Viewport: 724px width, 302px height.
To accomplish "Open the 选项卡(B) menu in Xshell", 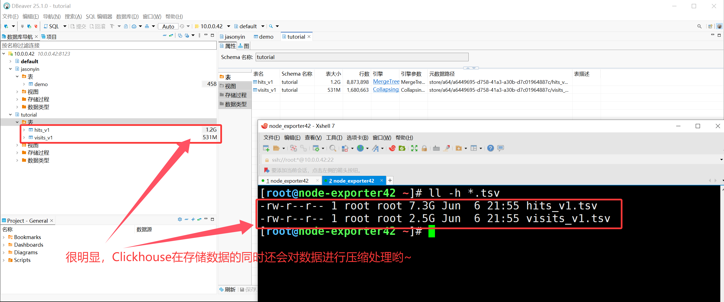I will pyautogui.click(x=357, y=137).
